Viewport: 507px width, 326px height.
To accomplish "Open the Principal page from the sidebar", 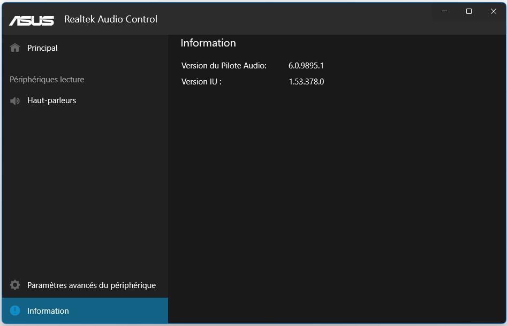I will pos(42,48).
